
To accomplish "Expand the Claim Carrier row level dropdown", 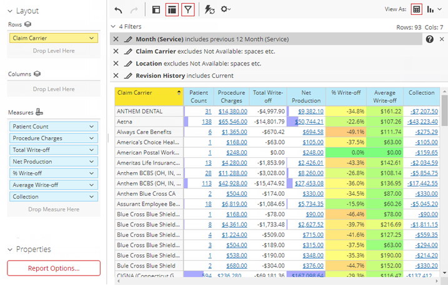I will [x=92, y=38].
